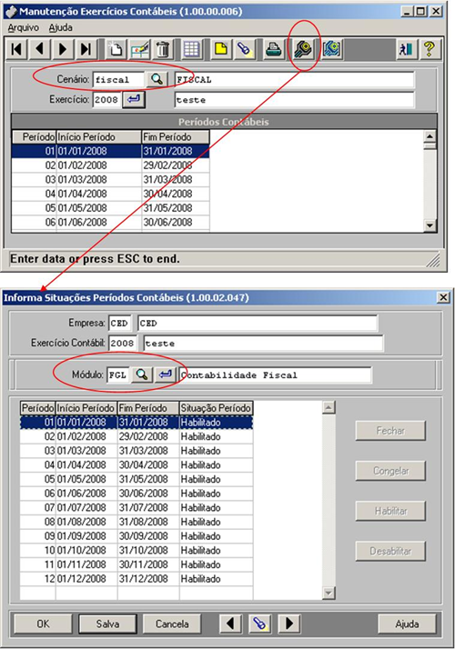Image resolution: width=455 pixels, height=649 pixels.
Task: Click the trash can delete icon
Action: click(163, 49)
